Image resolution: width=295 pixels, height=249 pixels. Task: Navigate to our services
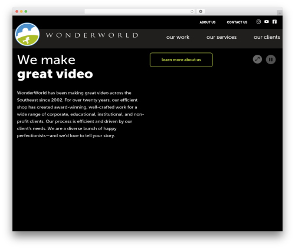pos(221,37)
